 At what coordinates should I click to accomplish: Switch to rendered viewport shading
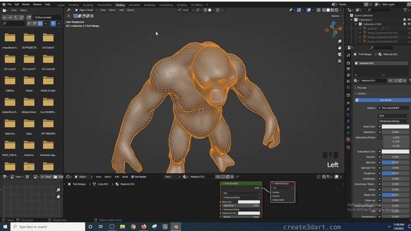point(337,10)
